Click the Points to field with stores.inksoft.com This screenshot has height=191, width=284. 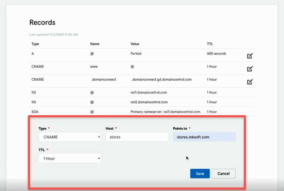[204, 137]
